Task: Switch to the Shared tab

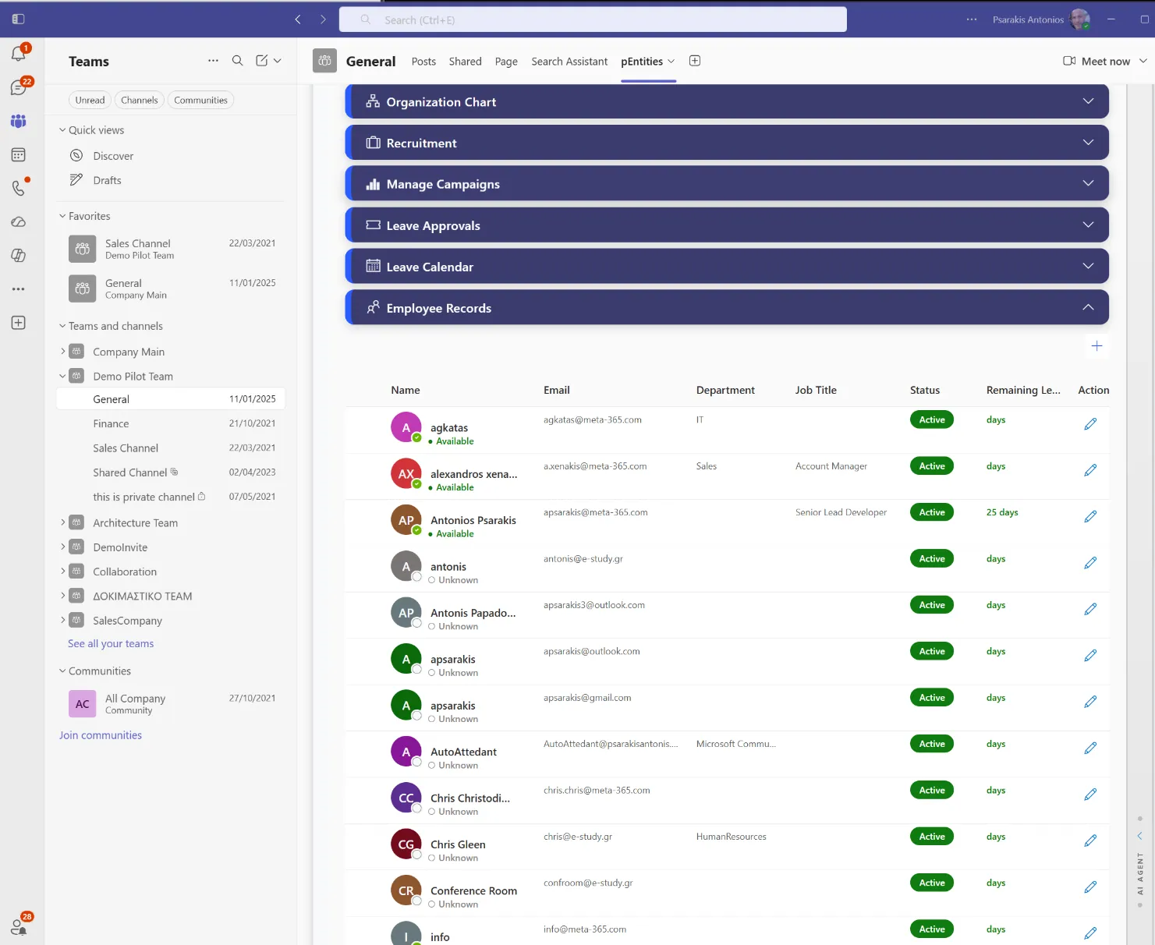Action: pos(465,62)
